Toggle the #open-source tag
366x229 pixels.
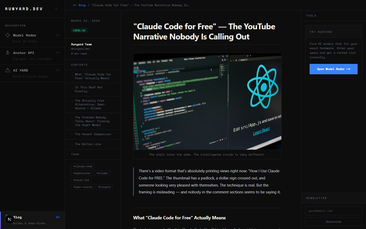click(83, 187)
